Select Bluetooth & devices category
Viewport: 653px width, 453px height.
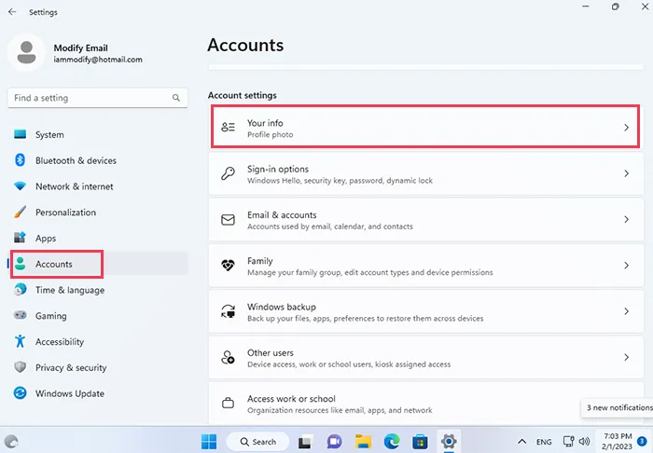point(98,160)
